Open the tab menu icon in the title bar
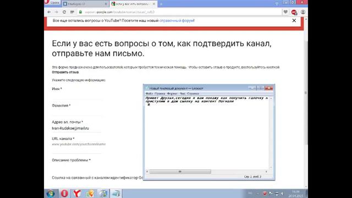The width and height of the screenshot is (352, 198). pos(277,4)
